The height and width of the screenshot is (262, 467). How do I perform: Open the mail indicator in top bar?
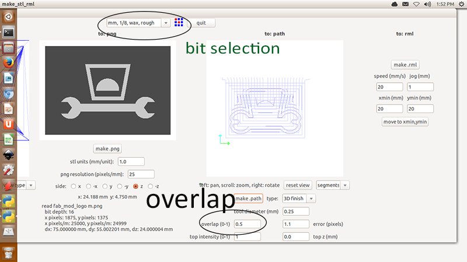[405, 4]
